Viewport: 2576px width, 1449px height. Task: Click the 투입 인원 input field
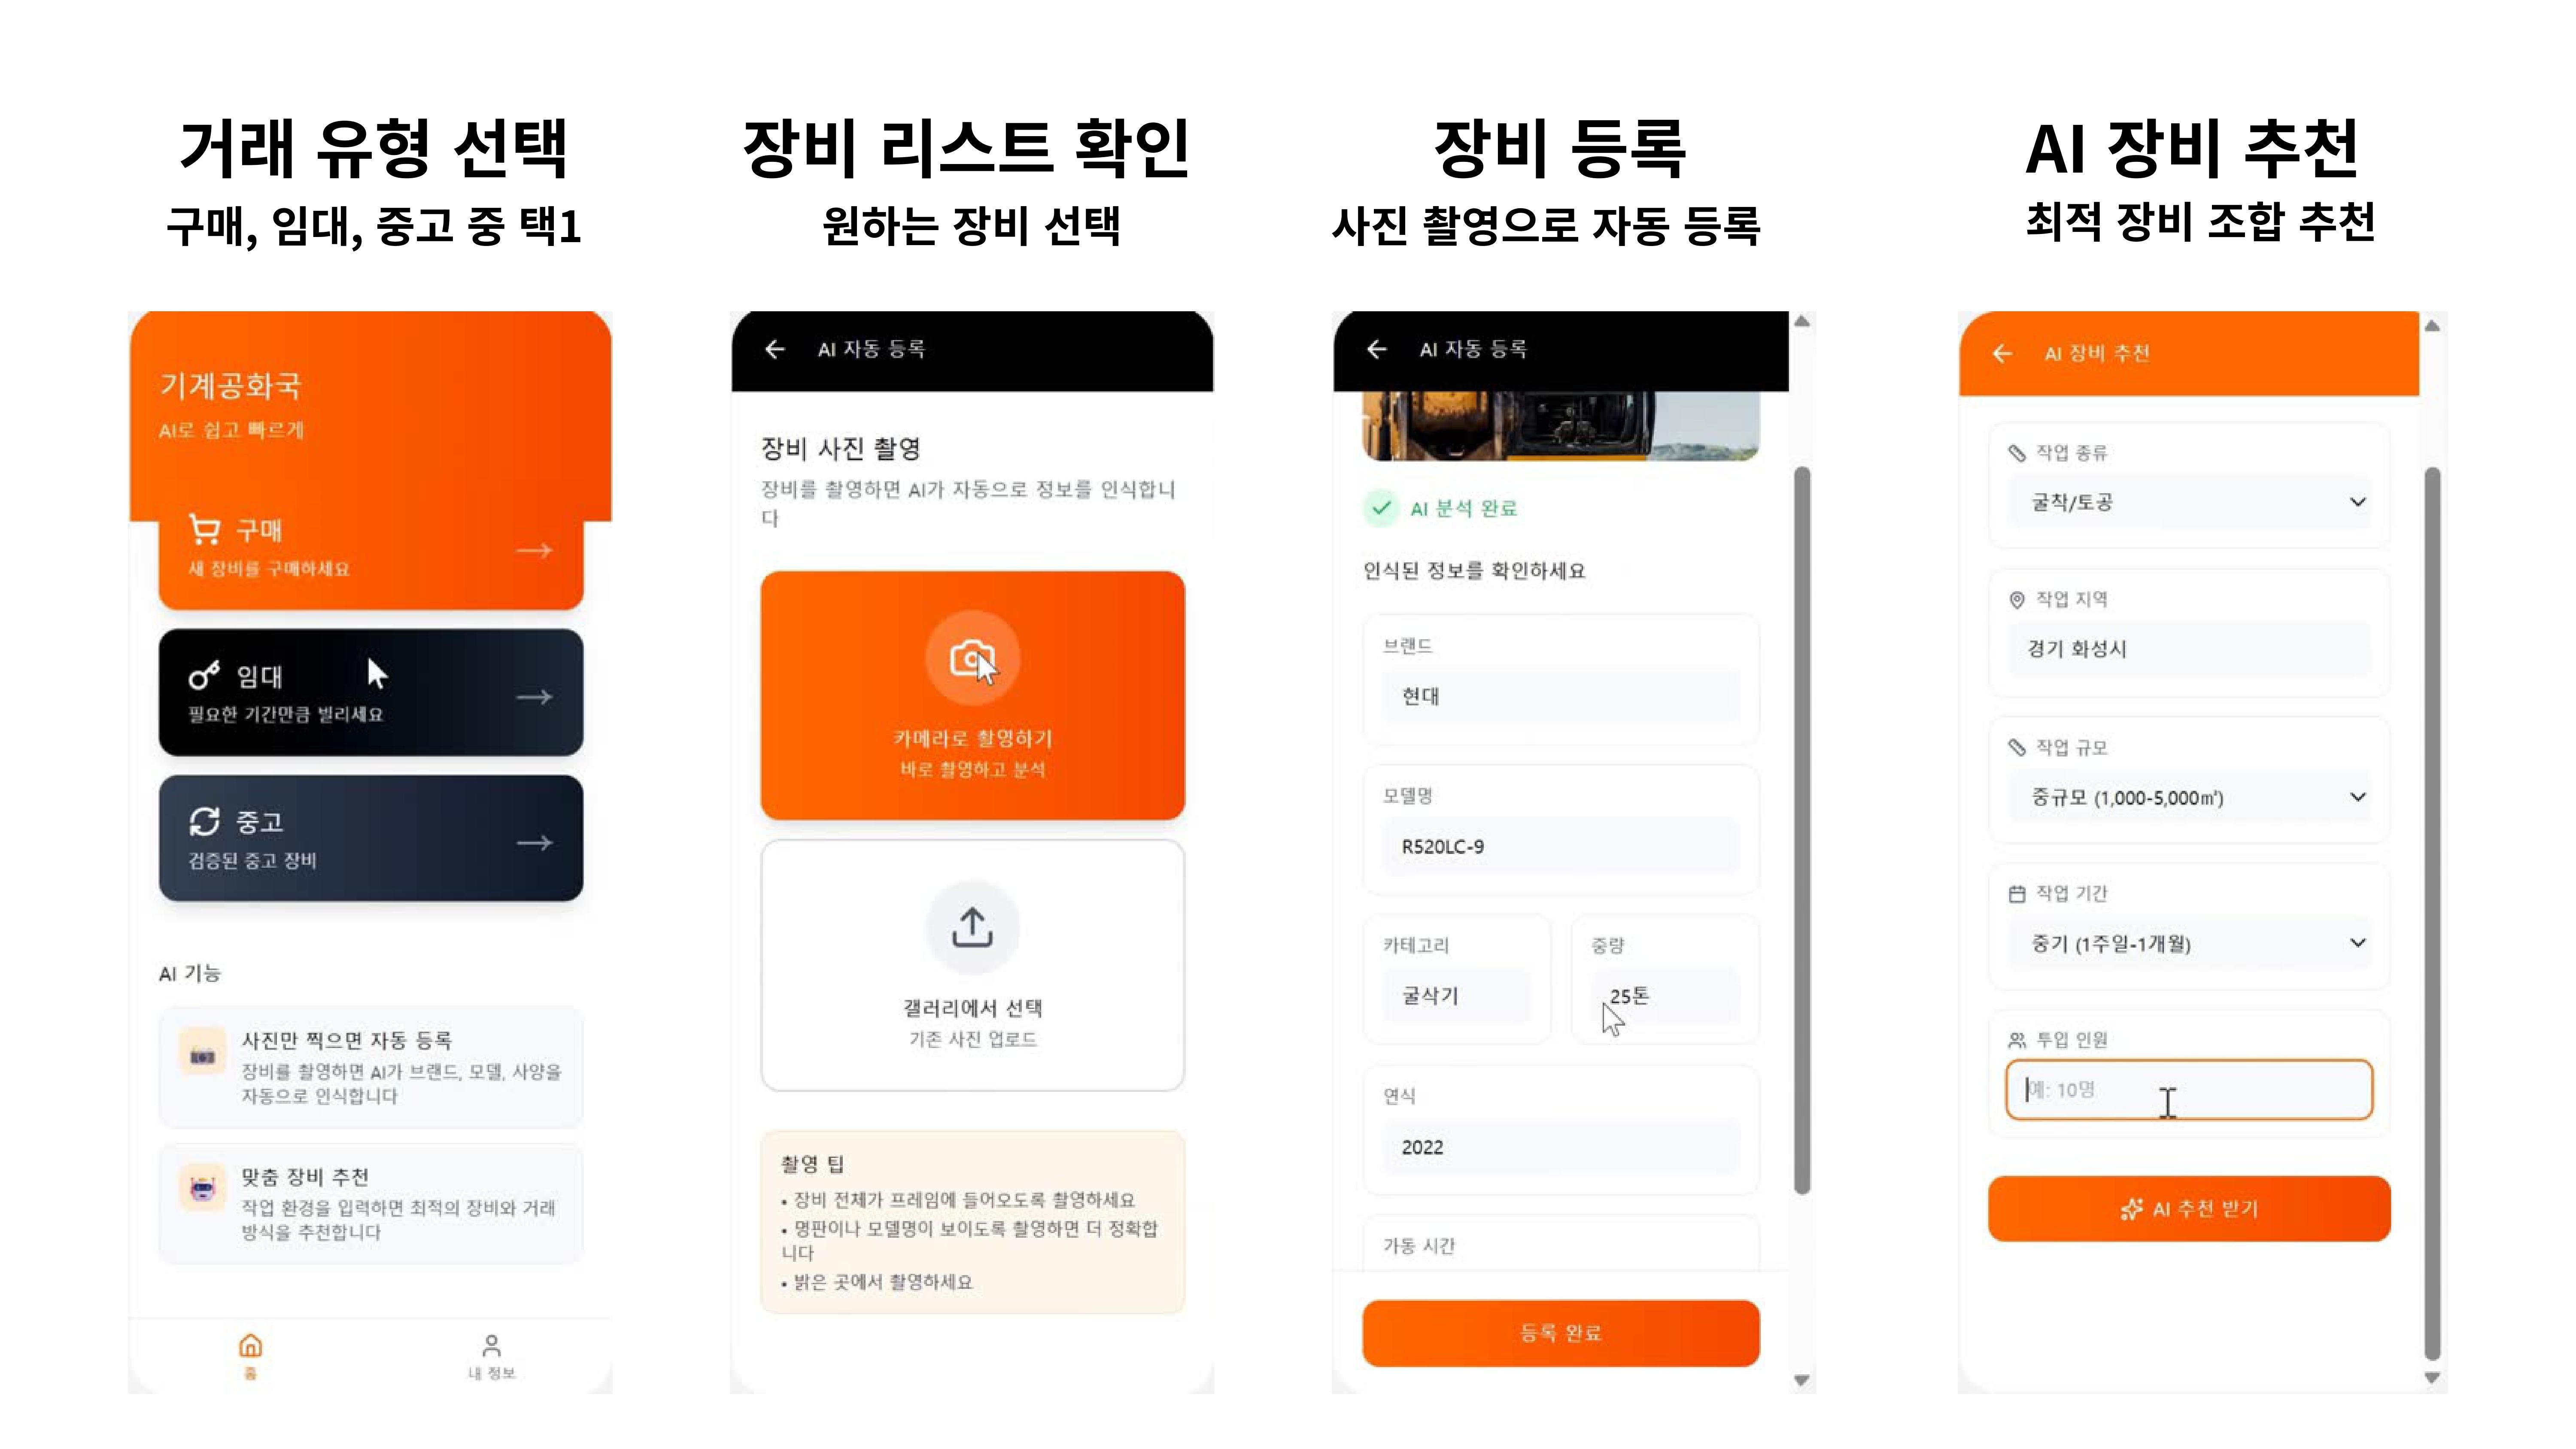(x=2189, y=1089)
